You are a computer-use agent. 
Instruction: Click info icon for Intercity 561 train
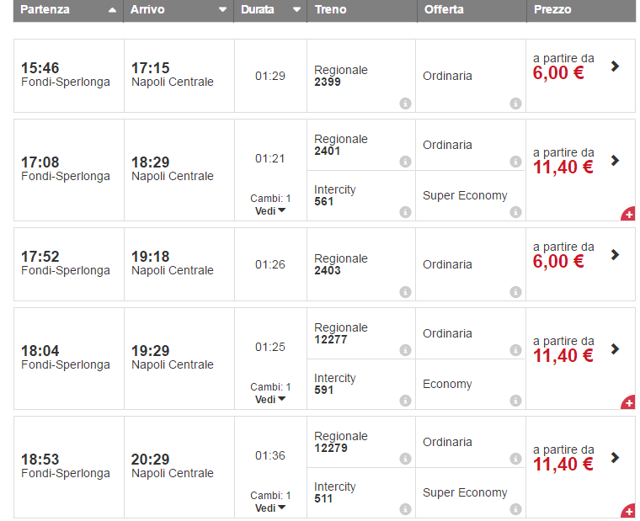(x=405, y=212)
